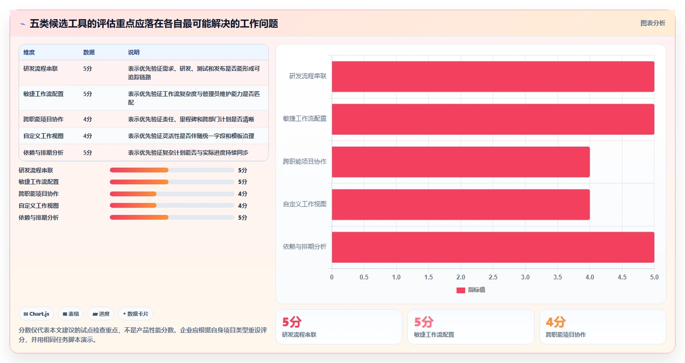685x363 pixels.
Task: Click the 研发流程串联 y-axis label in the chart
Action: point(308,76)
